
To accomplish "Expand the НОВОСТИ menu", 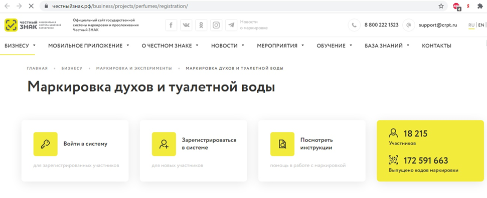I will tap(228, 46).
